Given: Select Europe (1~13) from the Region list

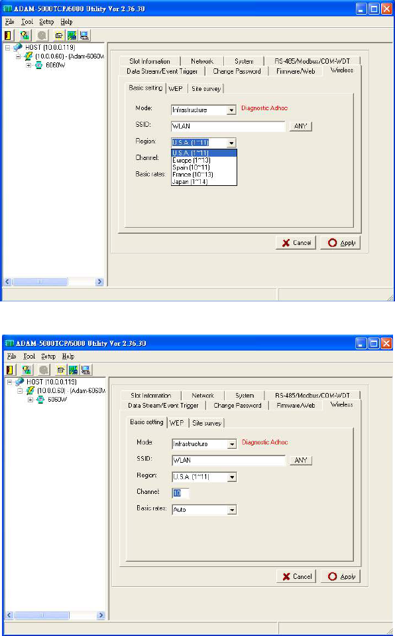Looking at the screenshot, I should 203,160.
